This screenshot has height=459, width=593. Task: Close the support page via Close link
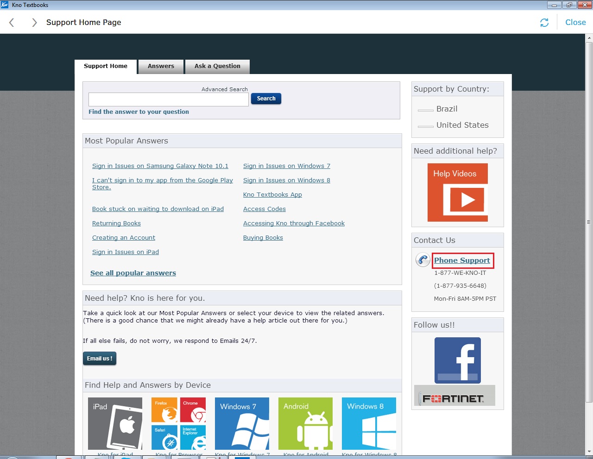575,22
